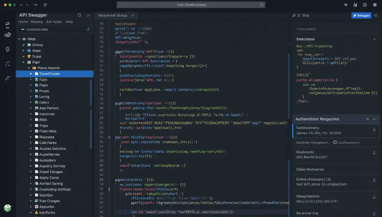The height and width of the screenshot is (217, 382).
Task: Click the Cark Develsimeary search field
Action: click(191, 5)
